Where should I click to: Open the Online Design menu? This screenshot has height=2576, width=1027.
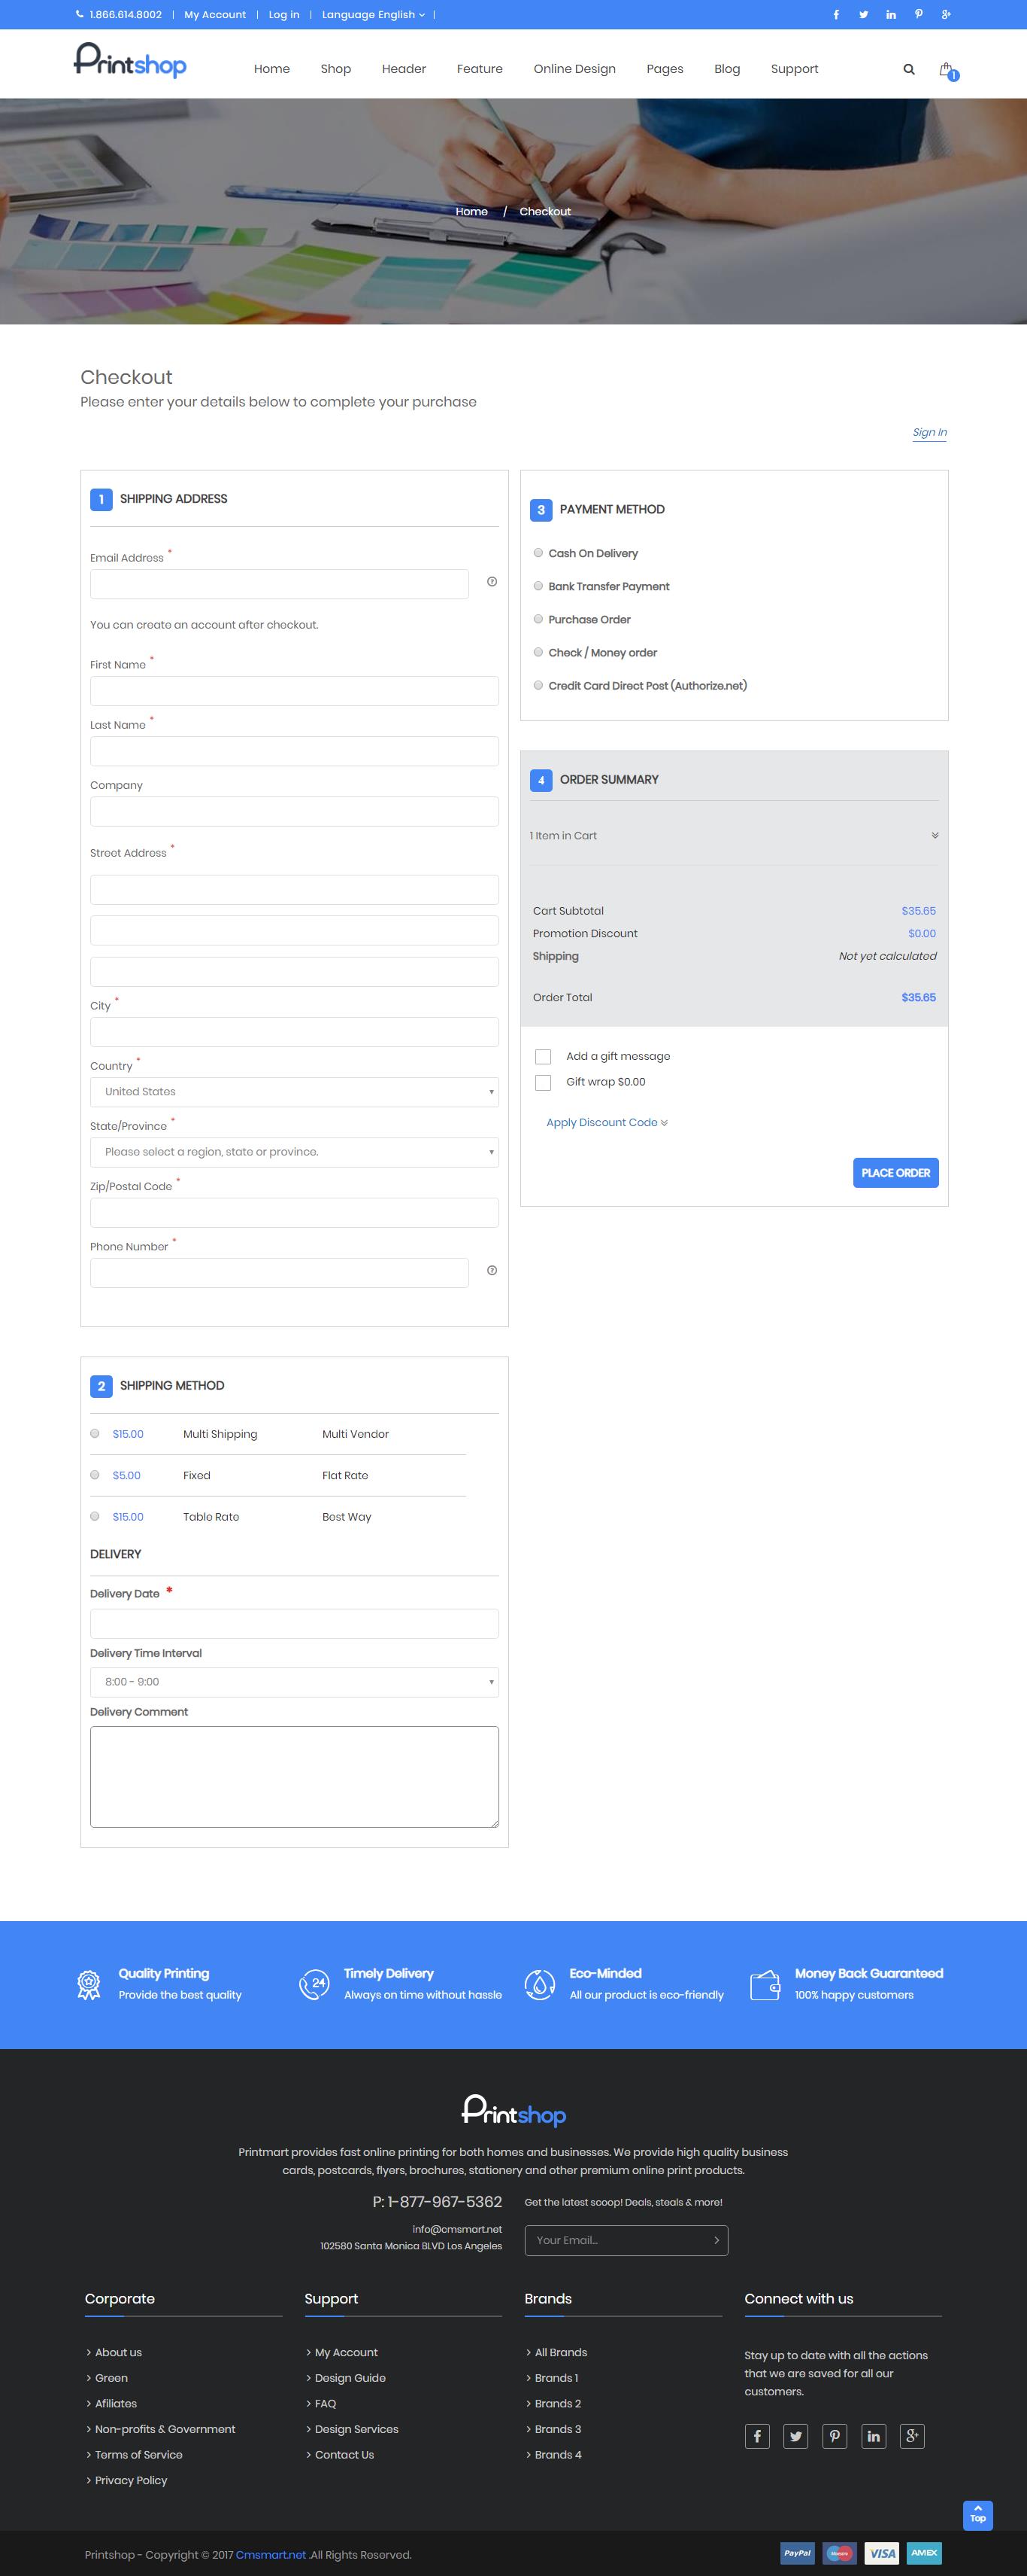(574, 69)
